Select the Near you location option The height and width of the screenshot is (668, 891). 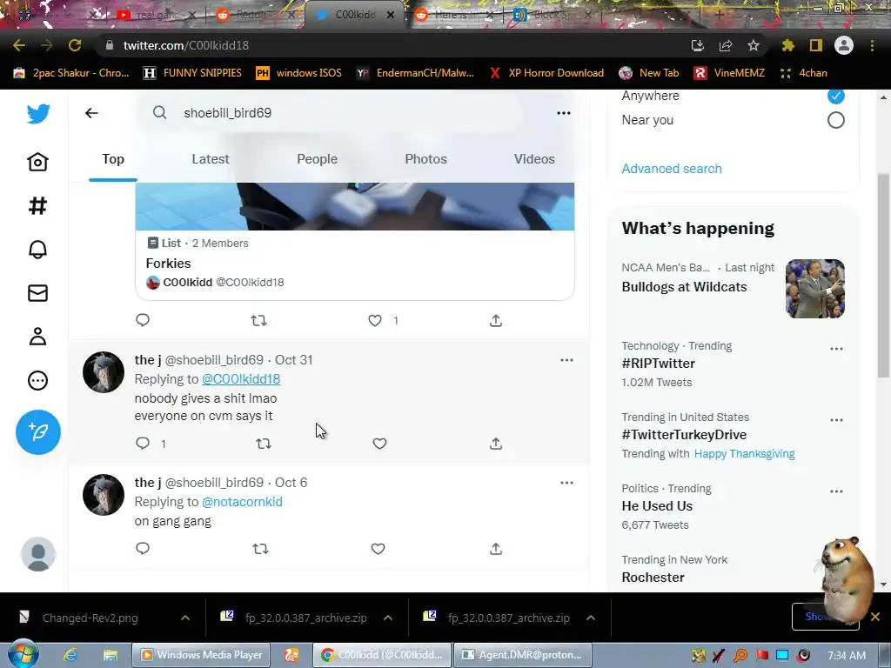836,120
